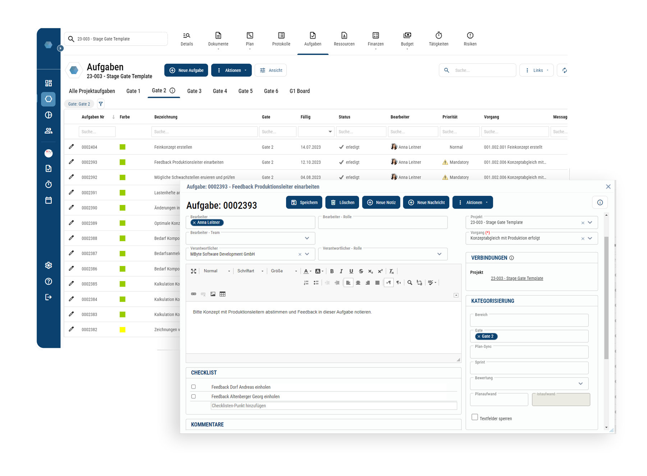647x476 pixels.
Task: Click the refresh icon in the task header
Action: coord(564,70)
